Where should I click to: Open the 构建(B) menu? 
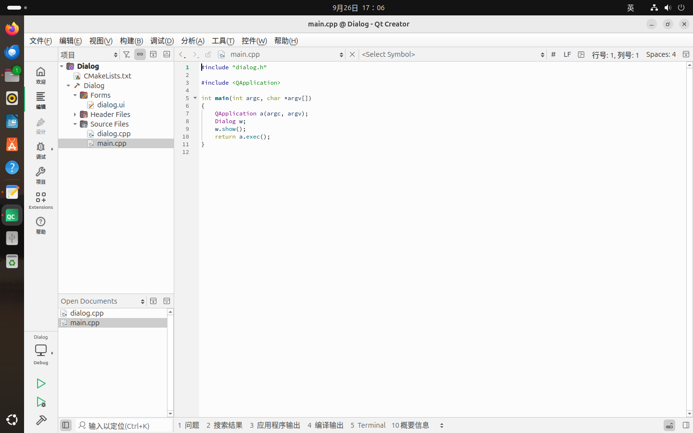tap(131, 41)
